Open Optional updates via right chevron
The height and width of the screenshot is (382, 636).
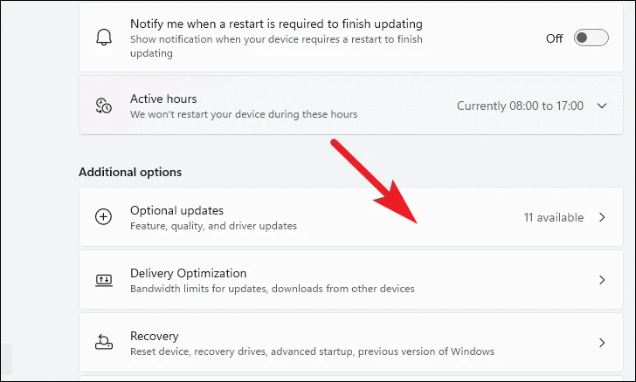pyautogui.click(x=602, y=217)
